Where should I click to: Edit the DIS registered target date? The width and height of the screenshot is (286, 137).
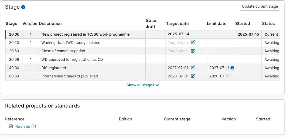(x=193, y=68)
